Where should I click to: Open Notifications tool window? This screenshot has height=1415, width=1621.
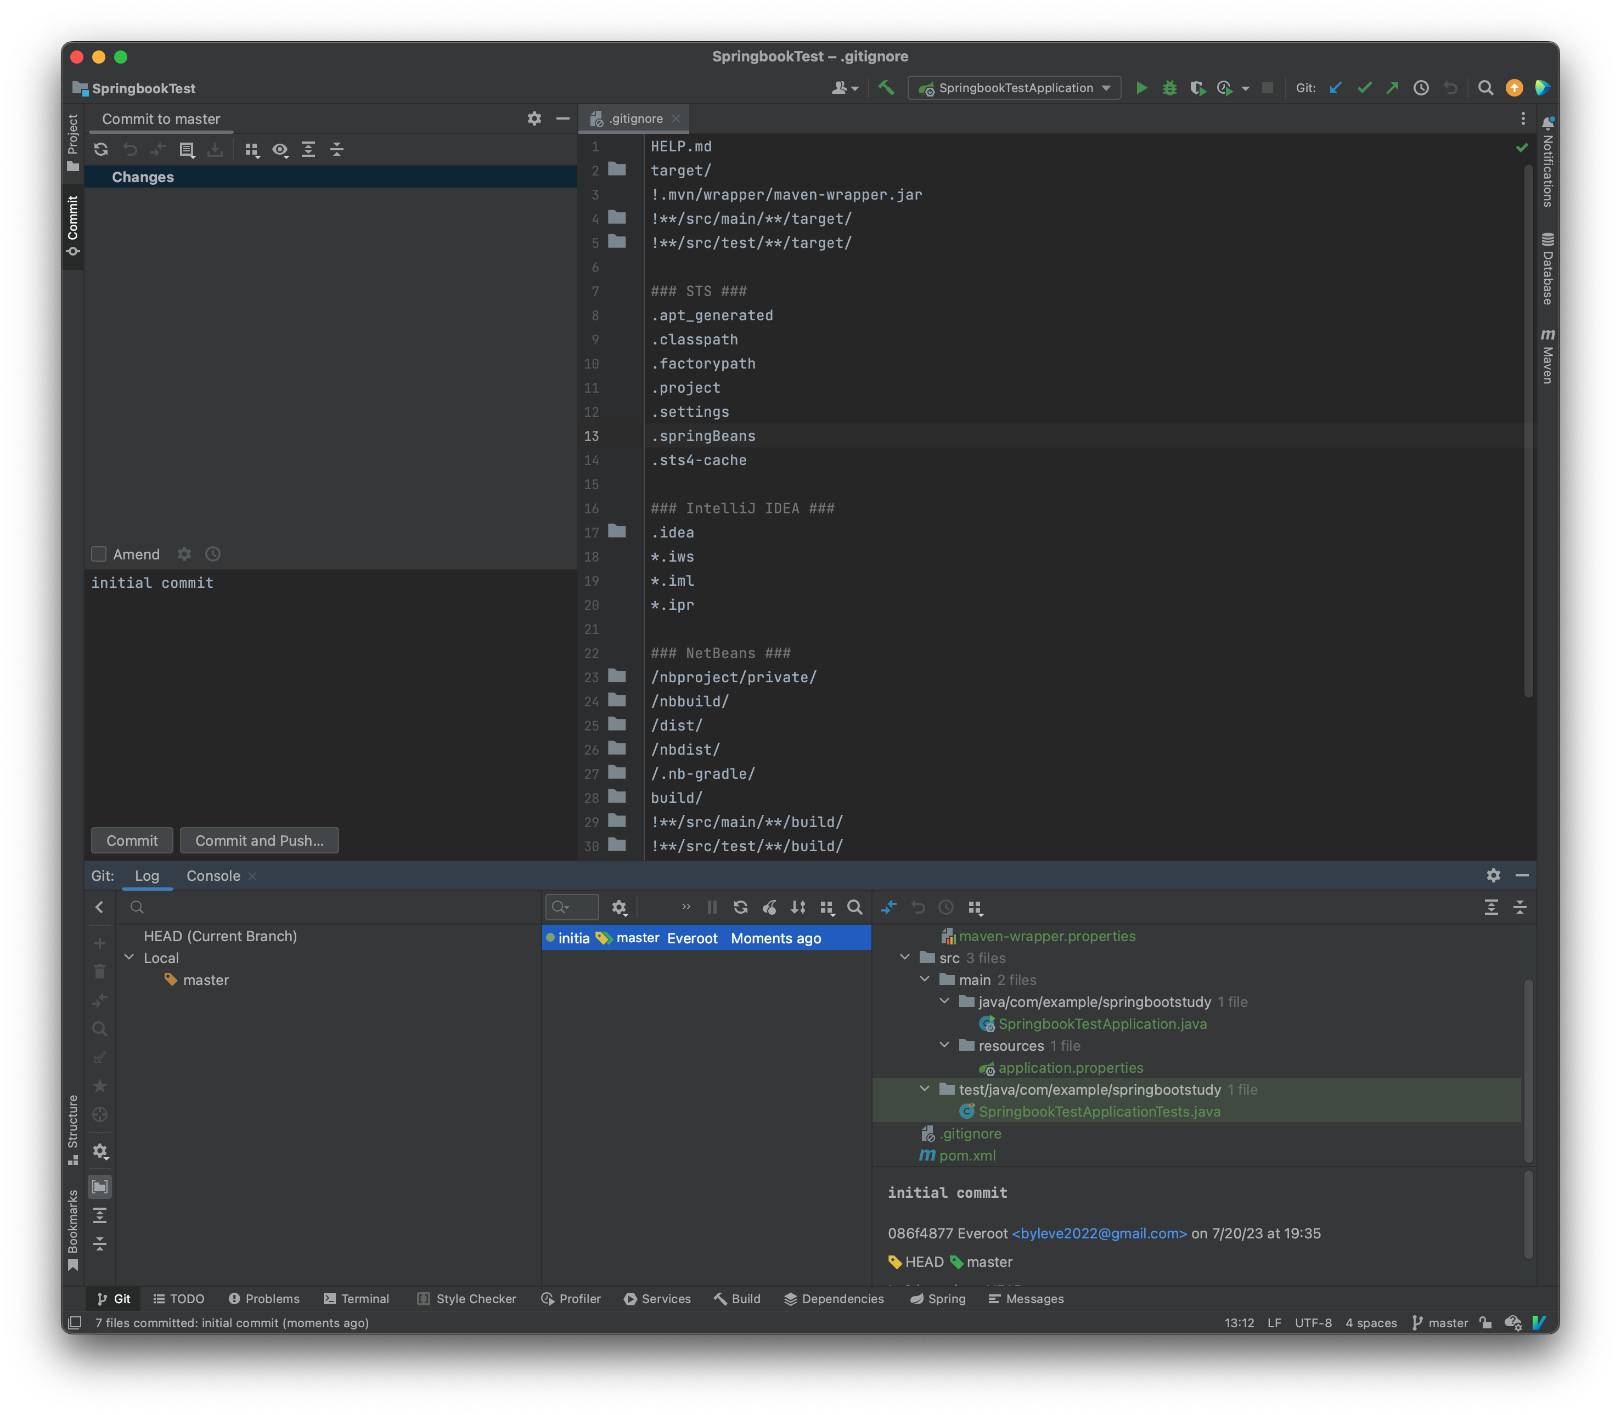[x=1547, y=162]
